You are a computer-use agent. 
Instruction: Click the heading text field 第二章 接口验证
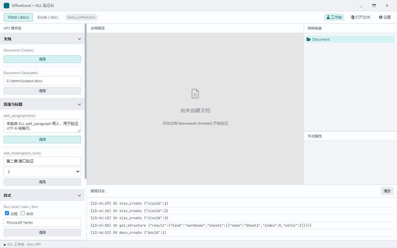(42, 161)
